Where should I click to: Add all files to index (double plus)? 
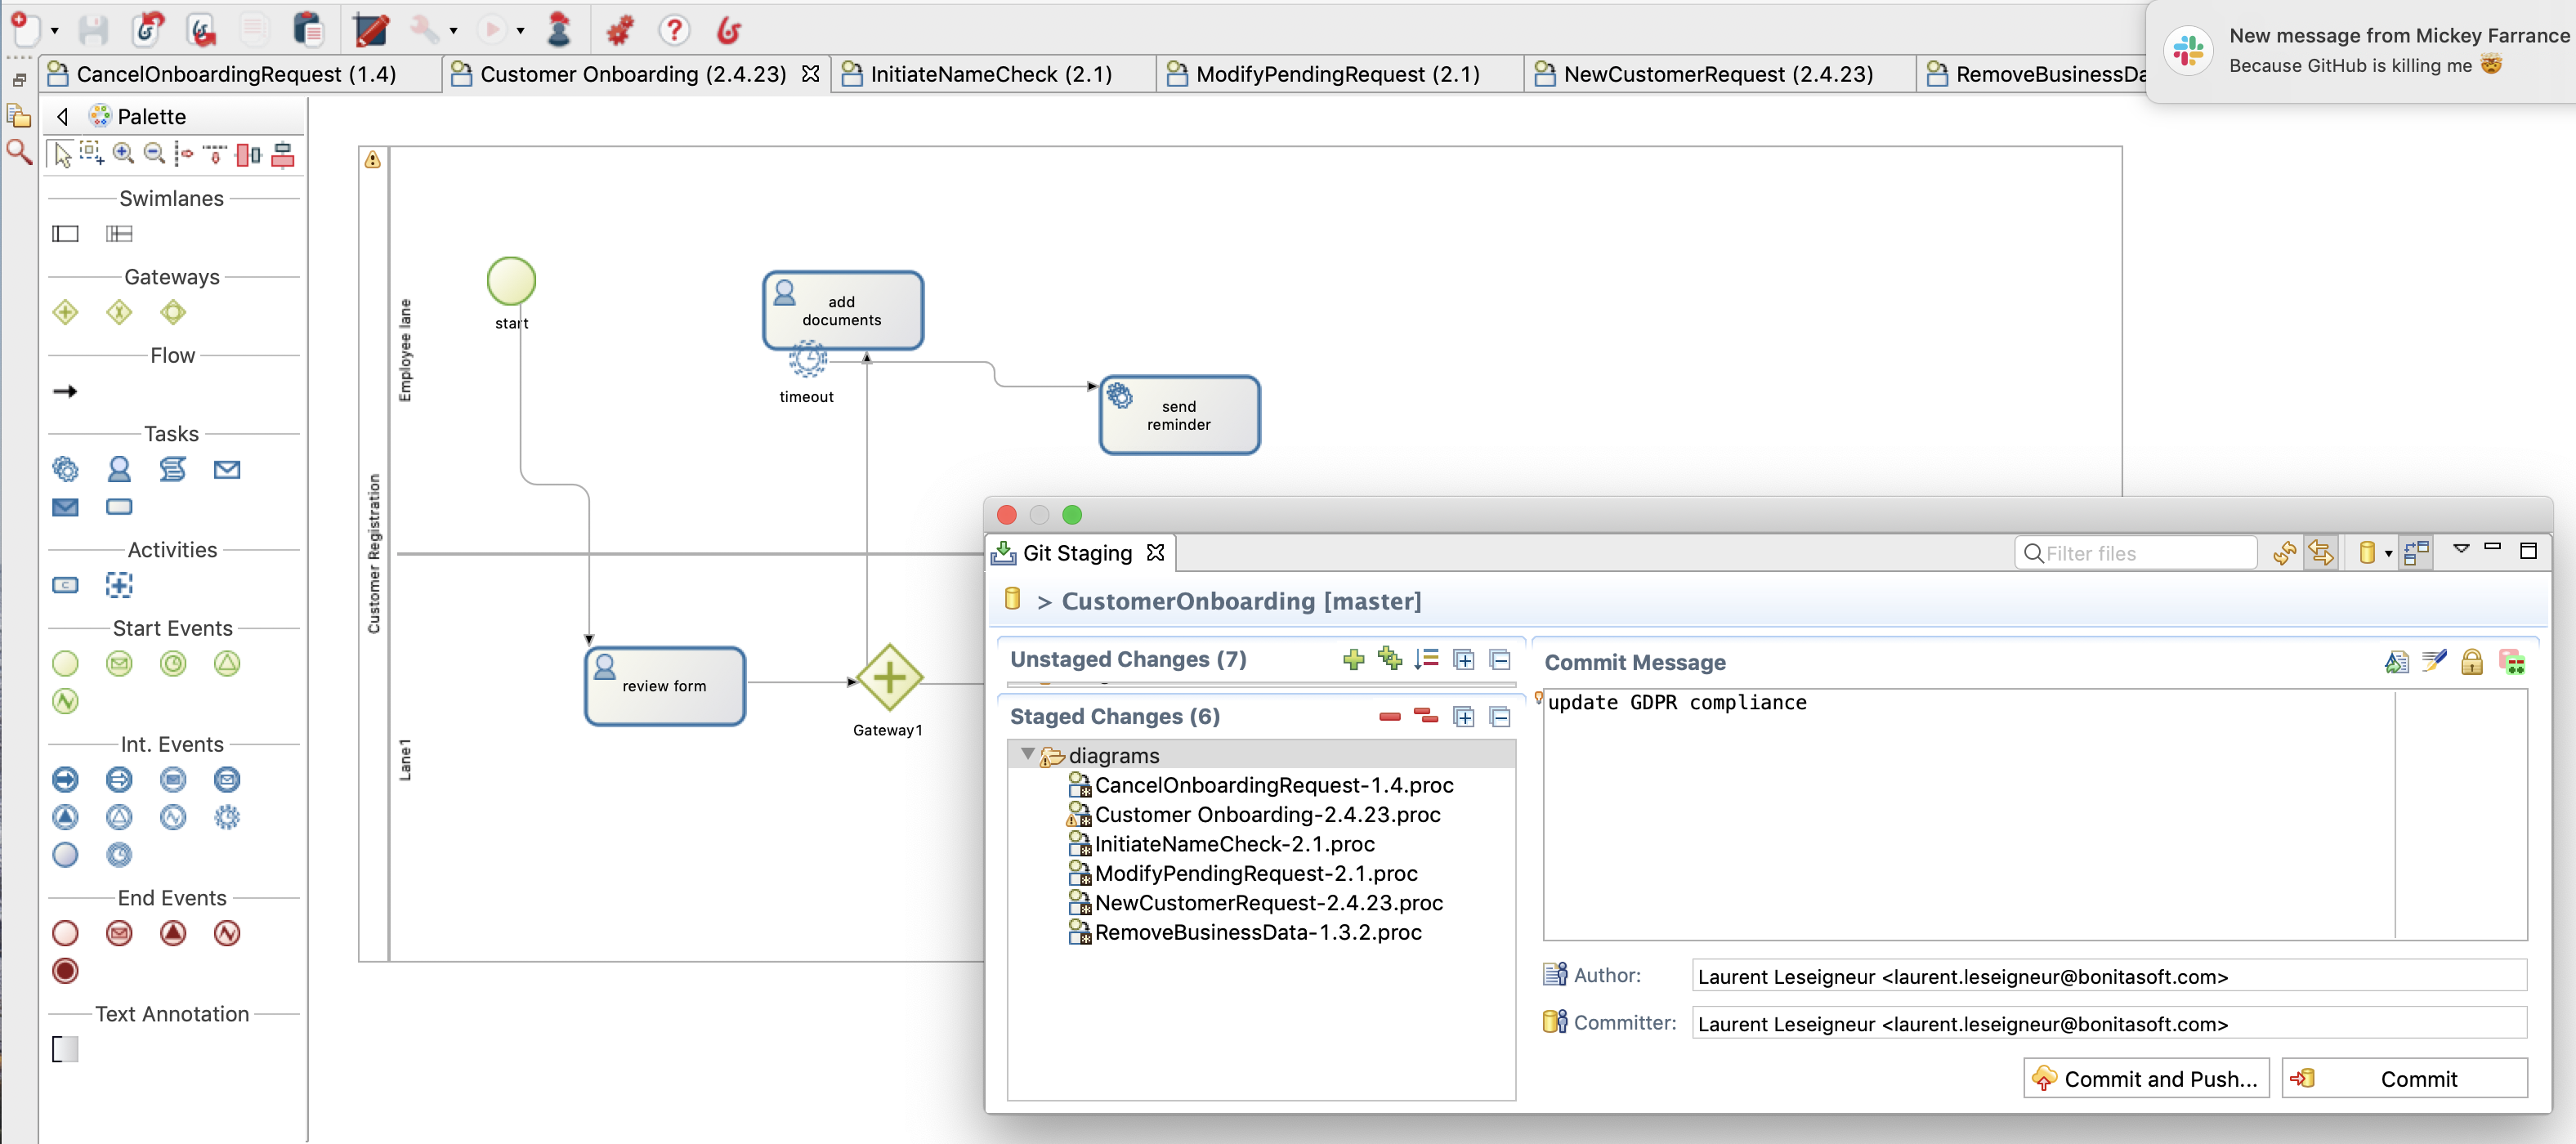tap(1390, 658)
